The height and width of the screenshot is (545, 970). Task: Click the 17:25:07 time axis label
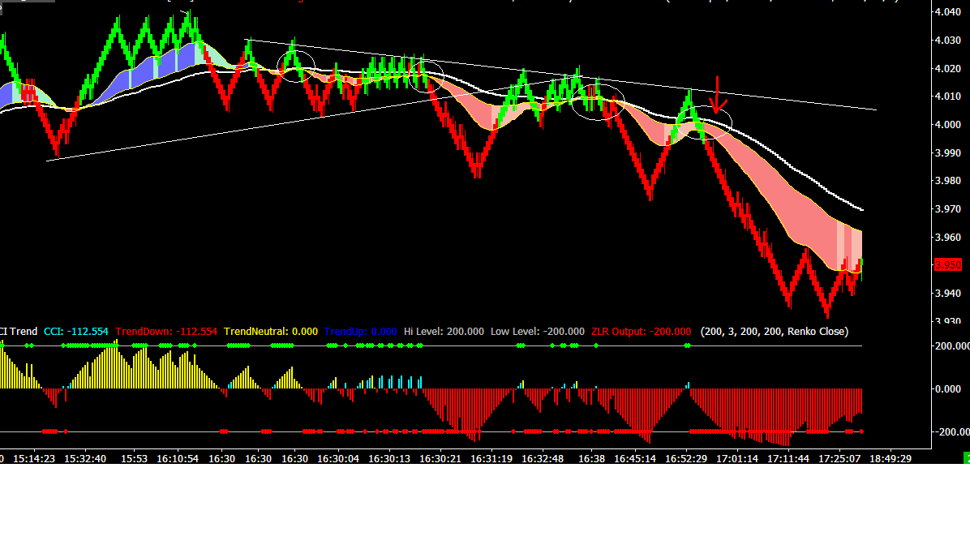[x=839, y=459]
